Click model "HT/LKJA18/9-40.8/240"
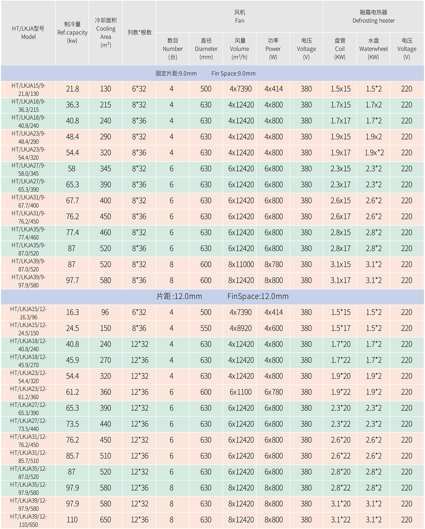The width and height of the screenshot is (425, 529). click(x=28, y=121)
